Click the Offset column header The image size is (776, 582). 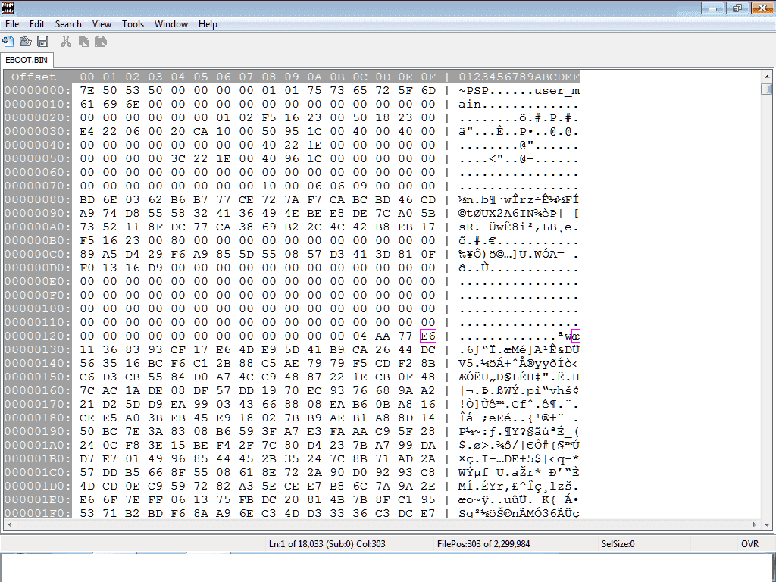(33, 77)
